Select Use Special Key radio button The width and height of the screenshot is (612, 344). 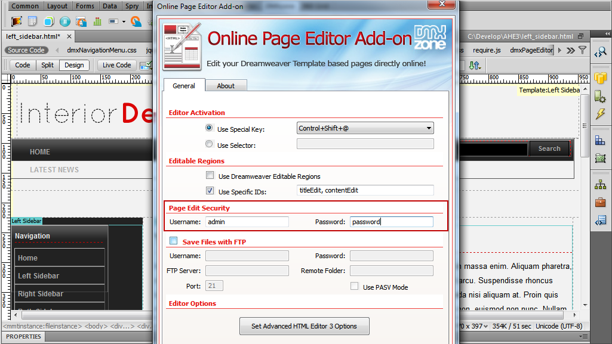[x=209, y=128]
